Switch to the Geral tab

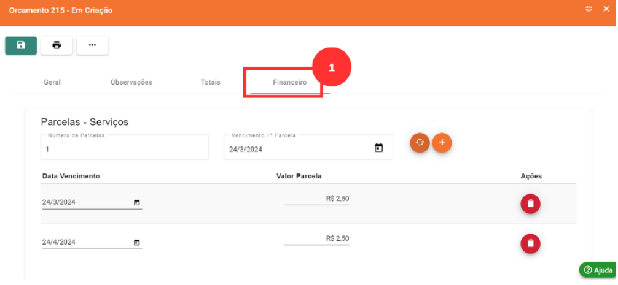[52, 82]
